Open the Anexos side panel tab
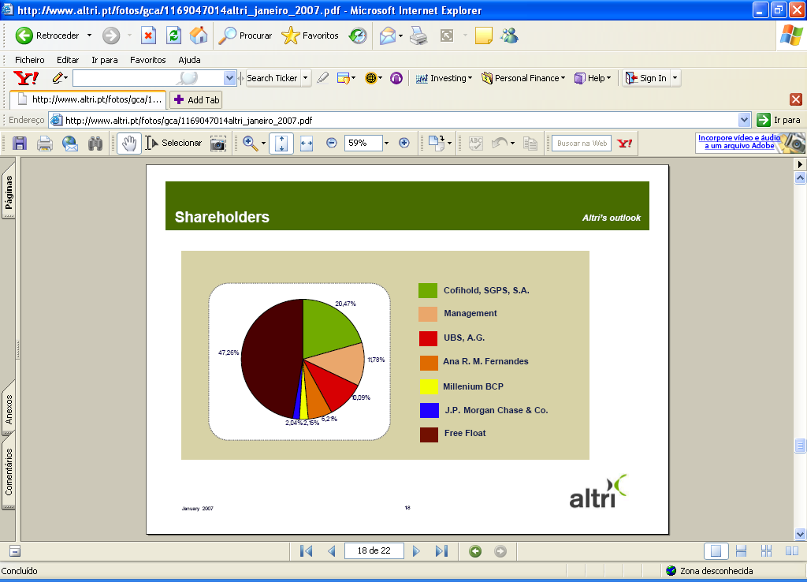Screen dimensions: 807x582 point(9,409)
